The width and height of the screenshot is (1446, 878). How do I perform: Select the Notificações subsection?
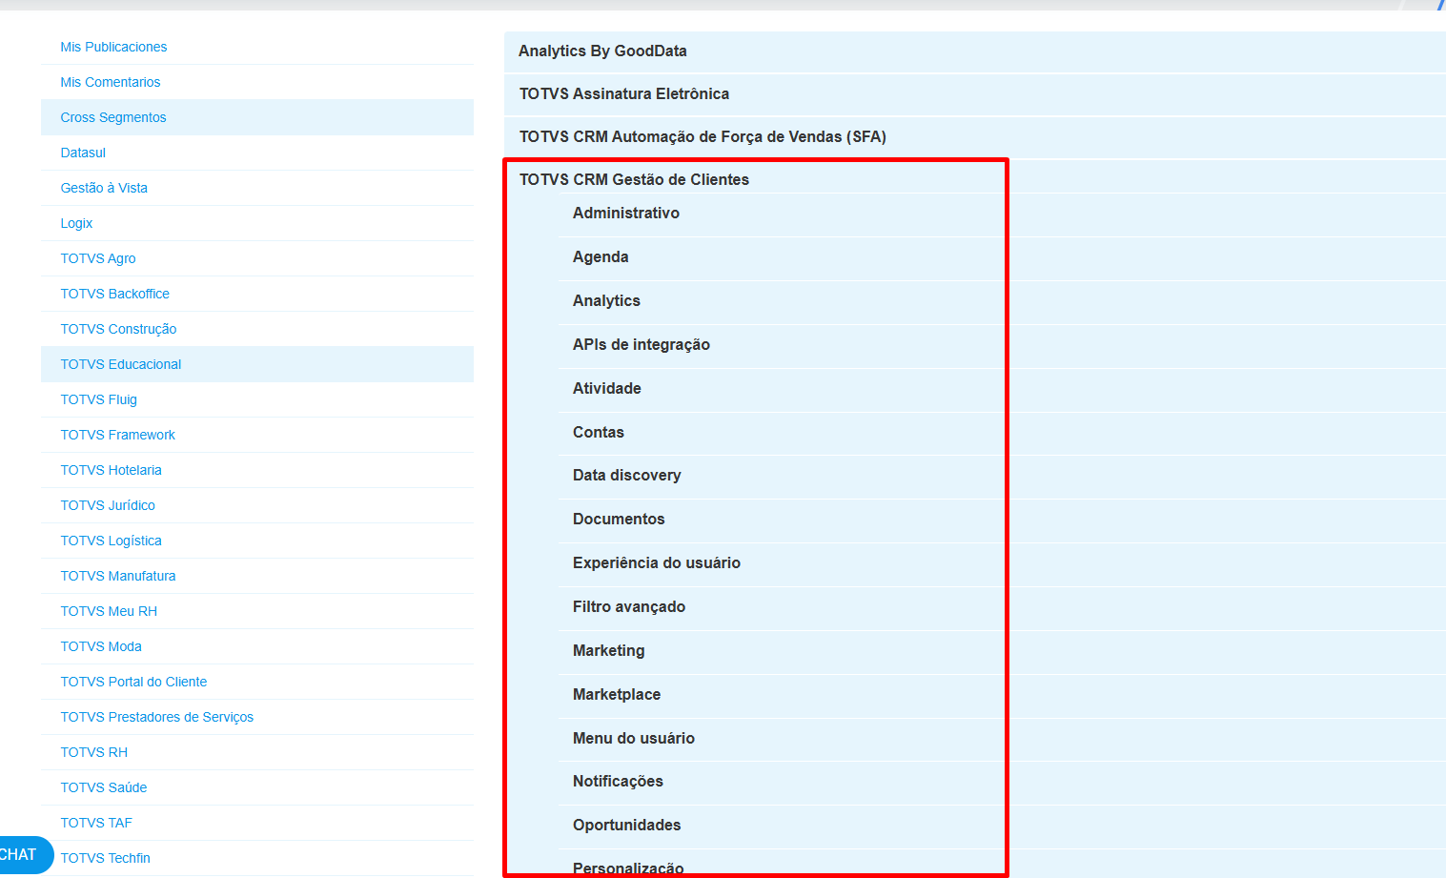[x=618, y=782]
